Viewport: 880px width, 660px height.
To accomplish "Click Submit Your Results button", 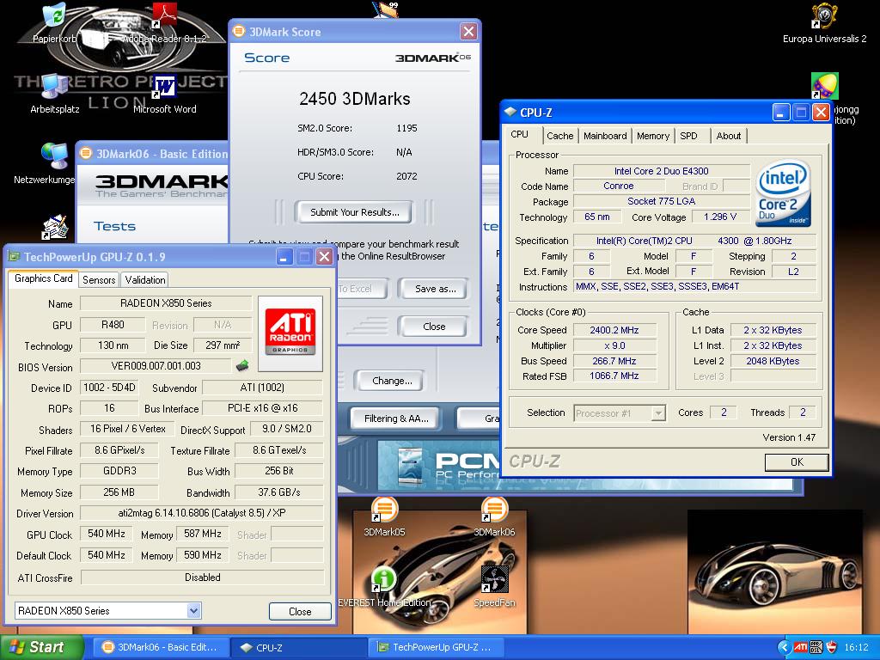I will [355, 212].
